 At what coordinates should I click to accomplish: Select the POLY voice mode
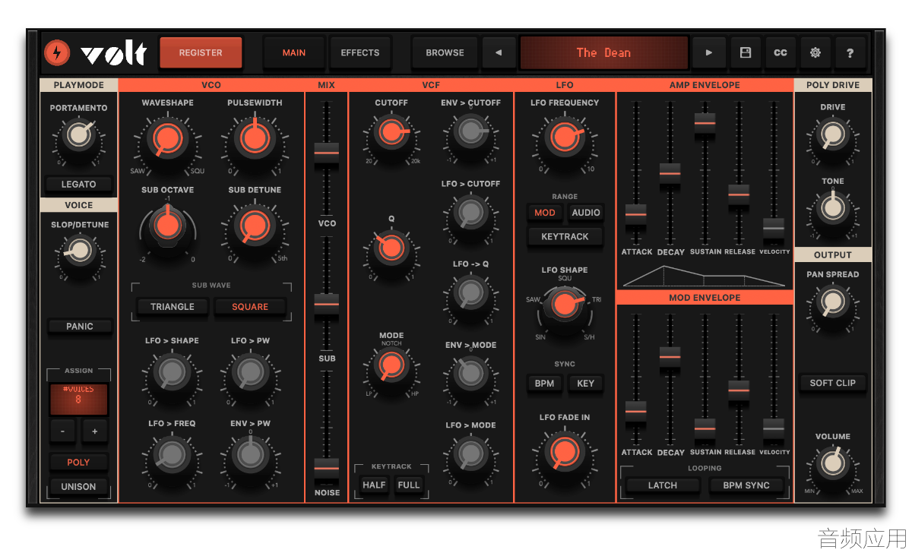click(x=78, y=462)
